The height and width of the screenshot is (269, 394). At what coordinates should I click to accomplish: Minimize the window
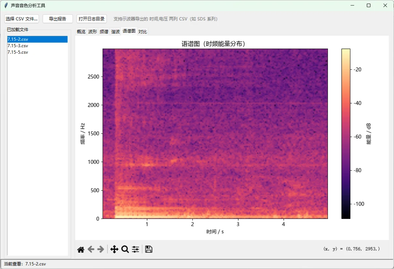click(x=352, y=5)
